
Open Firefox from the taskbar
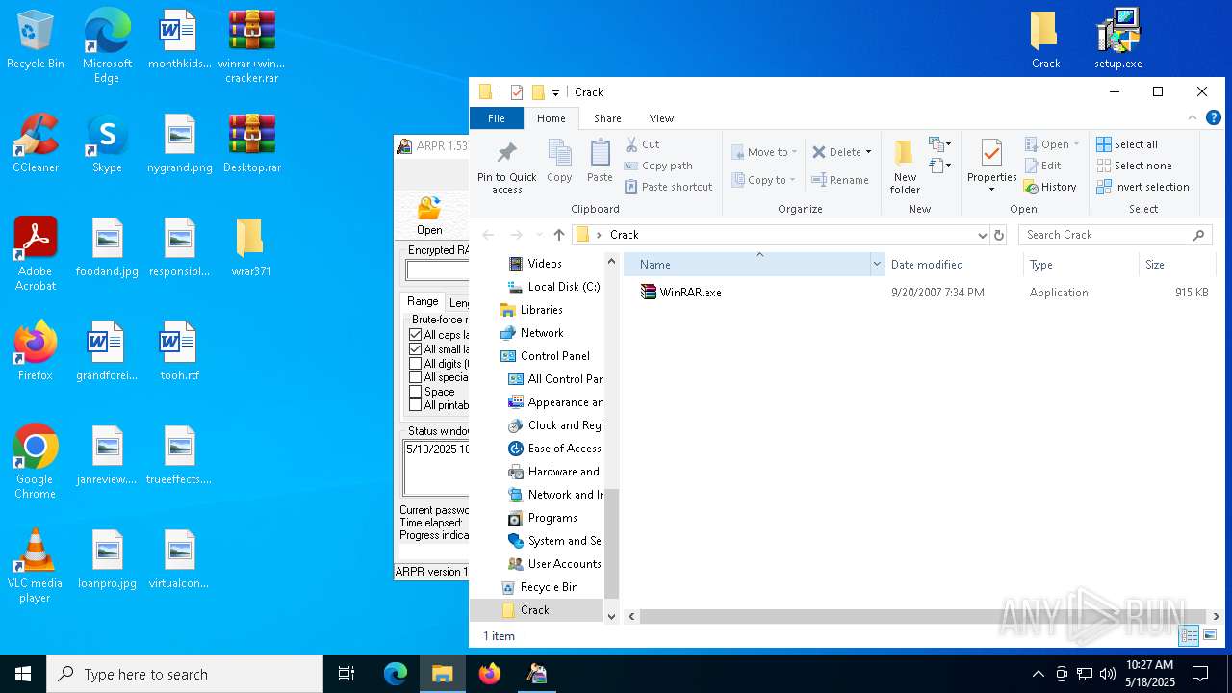pos(490,674)
